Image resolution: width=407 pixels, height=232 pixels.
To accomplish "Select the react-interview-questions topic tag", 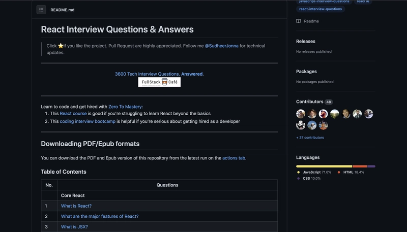I will (x=321, y=9).
